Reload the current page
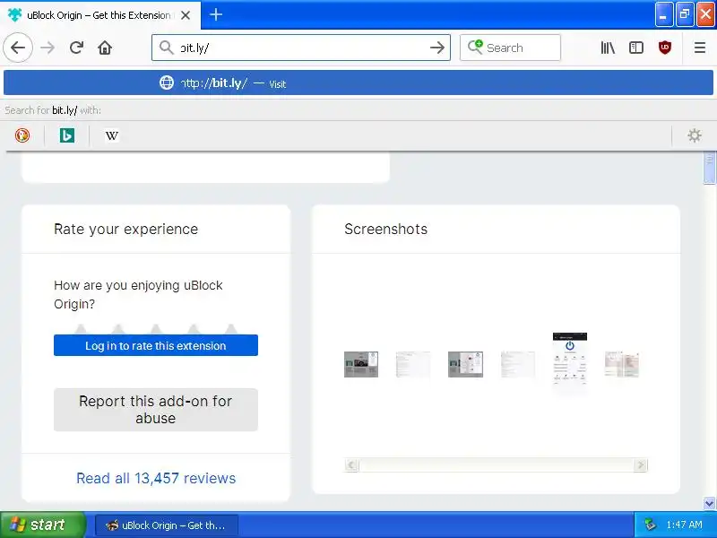The image size is (717, 538). click(x=76, y=48)
